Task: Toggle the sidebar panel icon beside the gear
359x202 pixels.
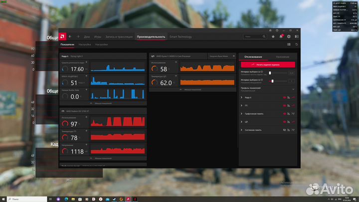Action: click(x=297, y=36)
